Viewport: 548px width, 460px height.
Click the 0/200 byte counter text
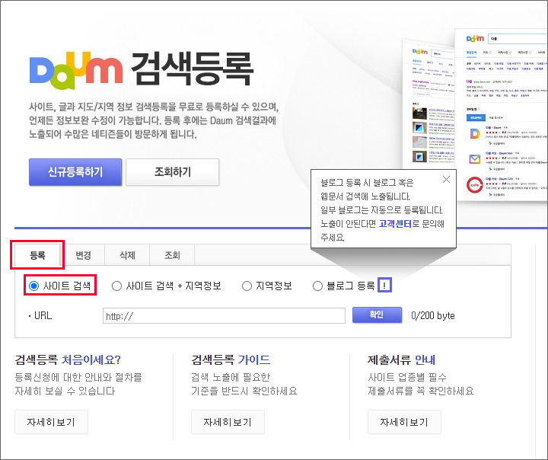(433, 315)
